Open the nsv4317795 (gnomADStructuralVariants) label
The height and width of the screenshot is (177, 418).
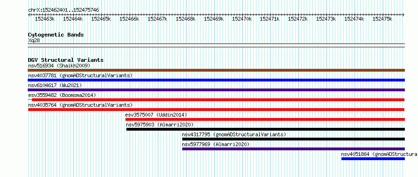[234, 134]
